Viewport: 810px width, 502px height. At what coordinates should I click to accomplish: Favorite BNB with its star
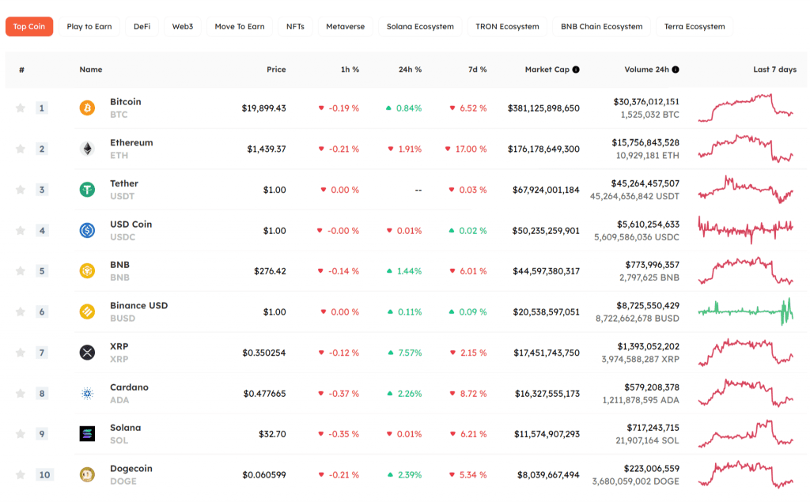[20, 270]
